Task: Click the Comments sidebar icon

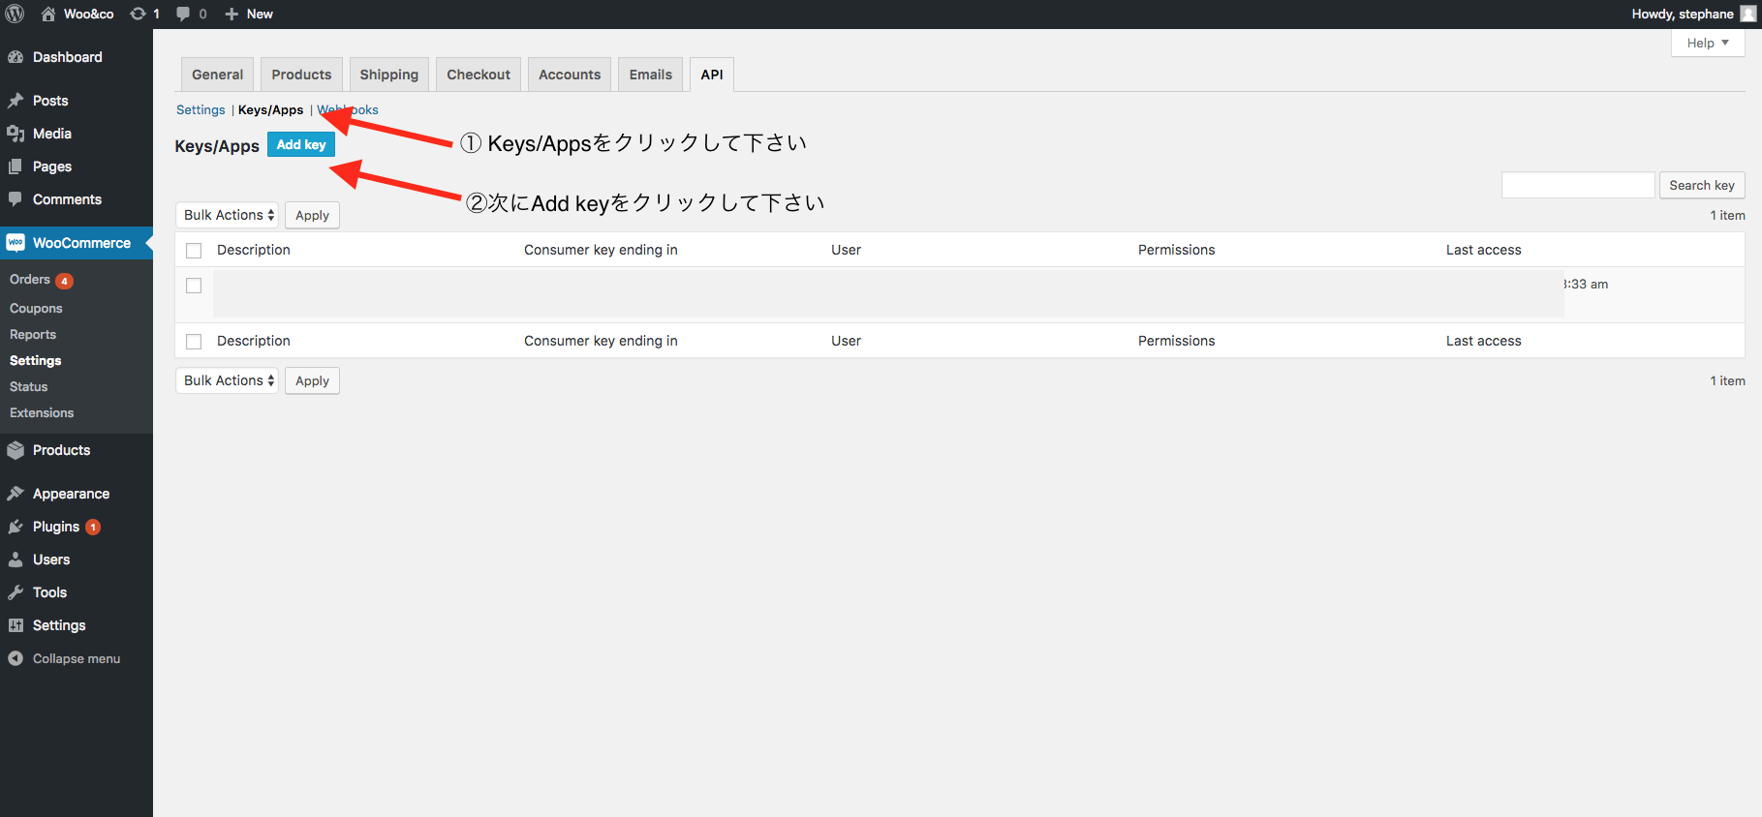Action: [x=15, y=199]
